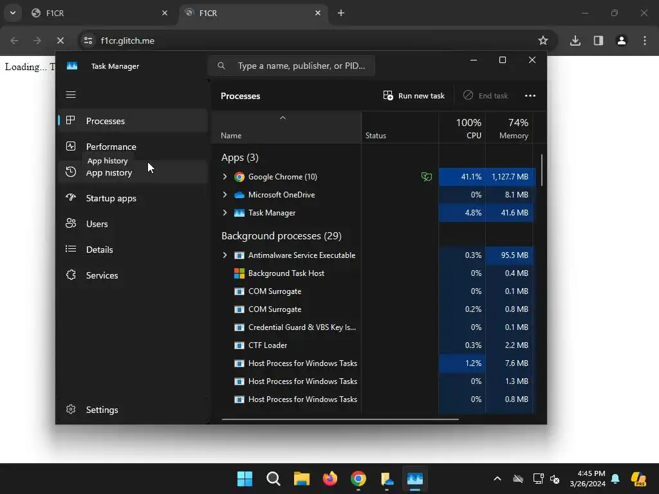
Task: Open Chrome three-dot menu
Action: pos(645,41)
